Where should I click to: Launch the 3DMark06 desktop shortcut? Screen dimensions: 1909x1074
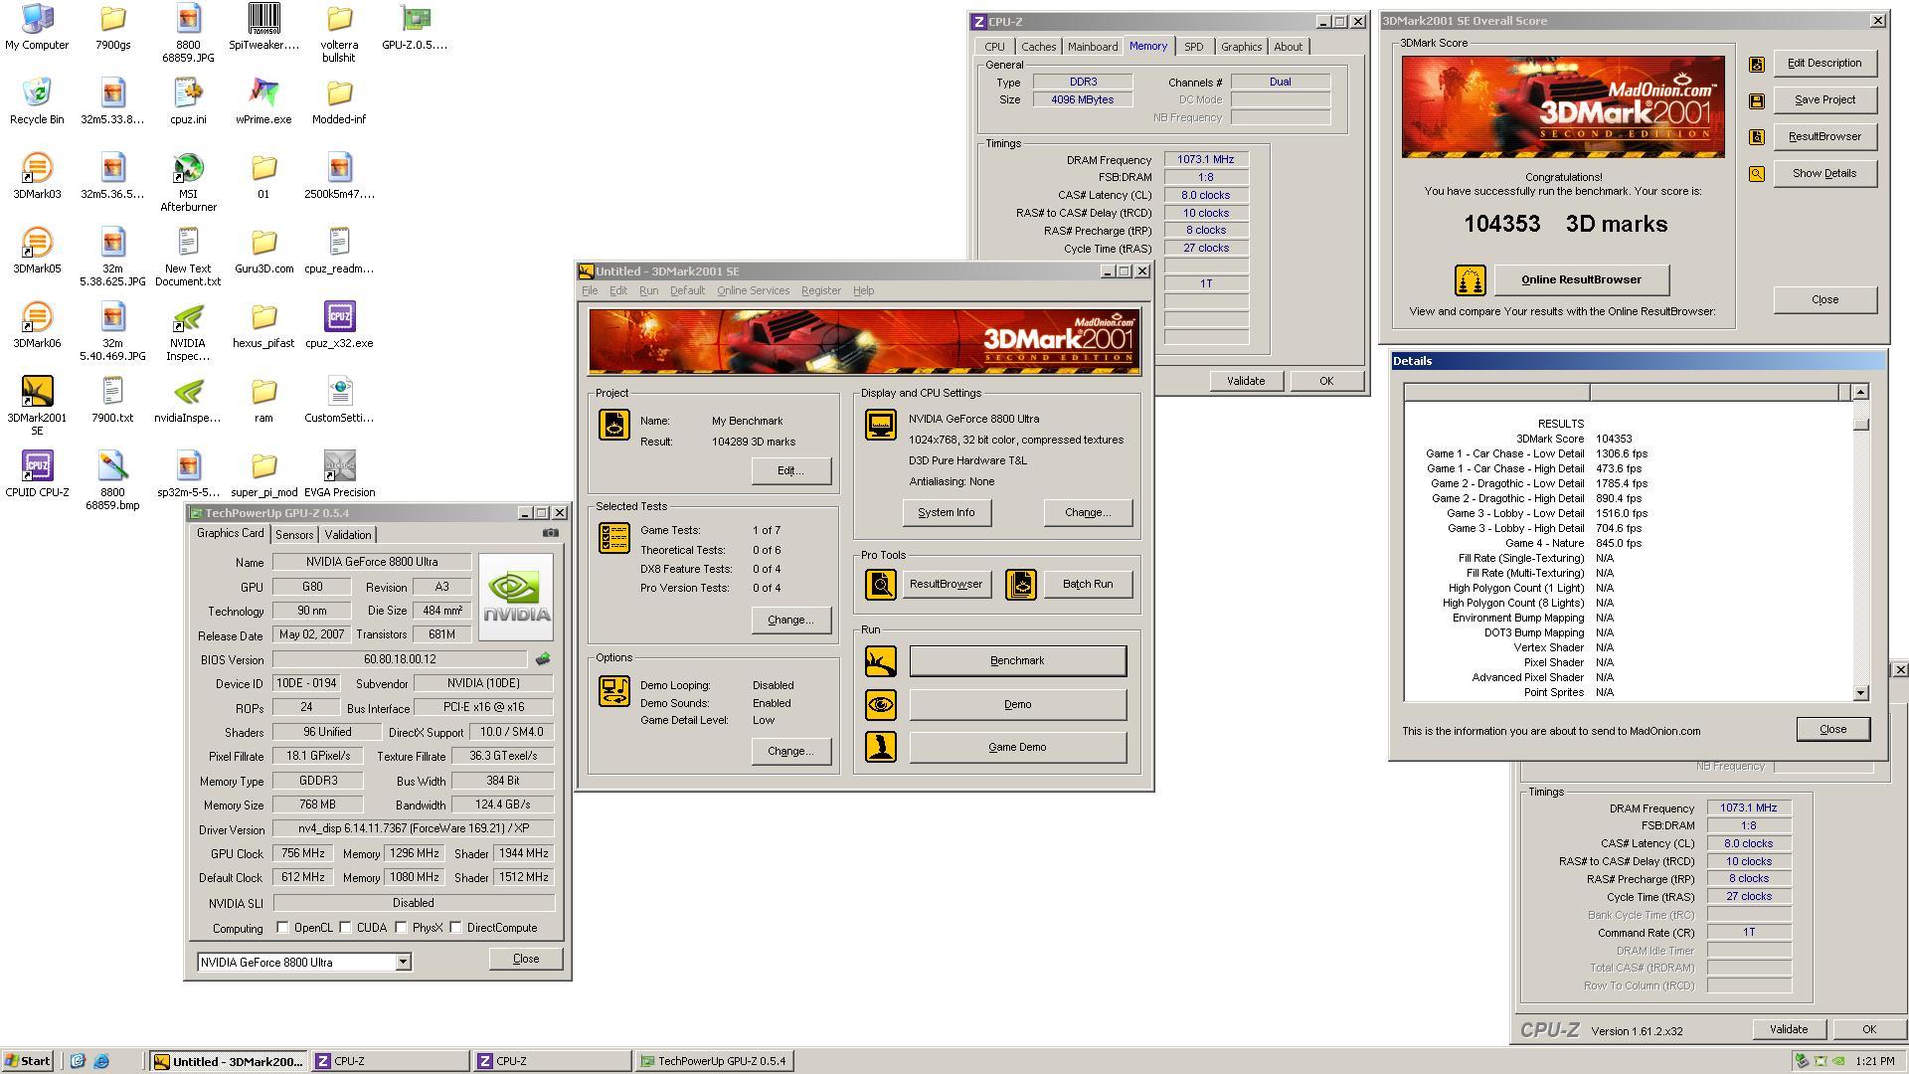tap(37, 325)
